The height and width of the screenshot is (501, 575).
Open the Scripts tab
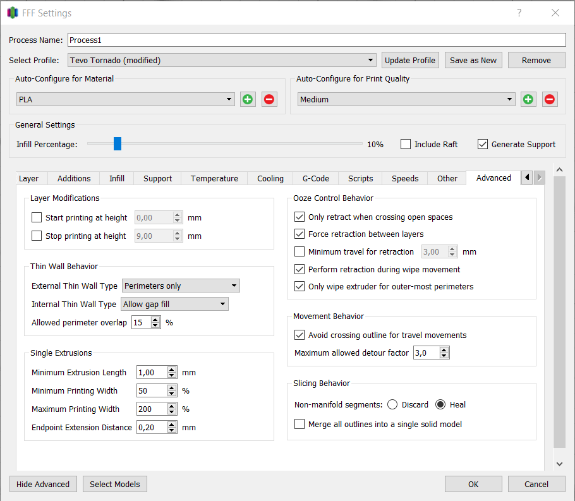click(360, 179)
